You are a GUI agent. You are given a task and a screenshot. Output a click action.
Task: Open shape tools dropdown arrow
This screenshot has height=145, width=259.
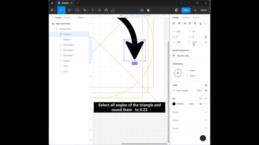click(80, 10)
